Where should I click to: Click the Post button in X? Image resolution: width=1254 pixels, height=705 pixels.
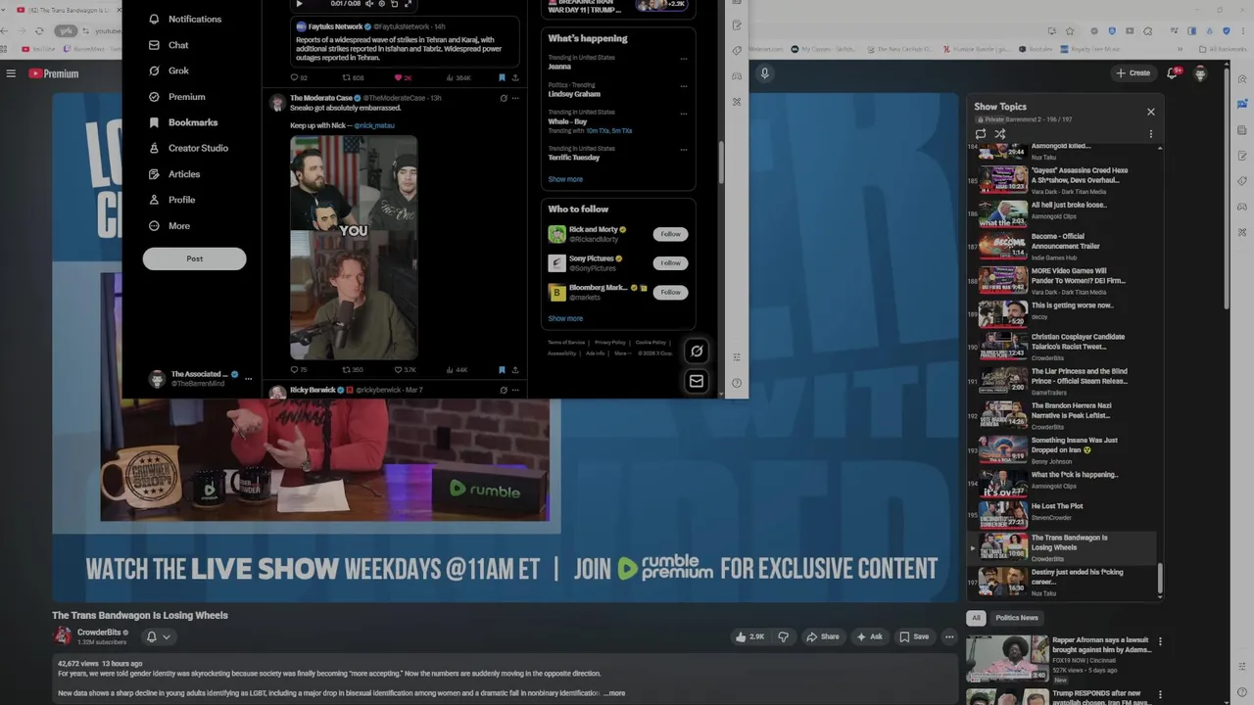coord(194,258)
